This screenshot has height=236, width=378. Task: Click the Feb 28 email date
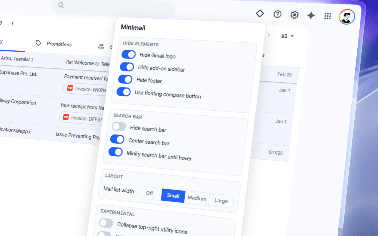pos(284,74)
